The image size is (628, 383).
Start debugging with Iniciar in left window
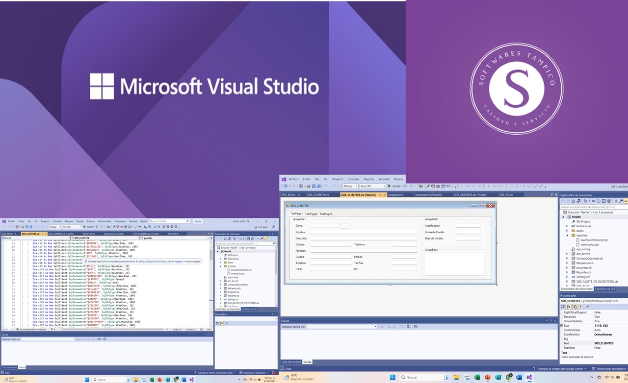pos(88,227)
